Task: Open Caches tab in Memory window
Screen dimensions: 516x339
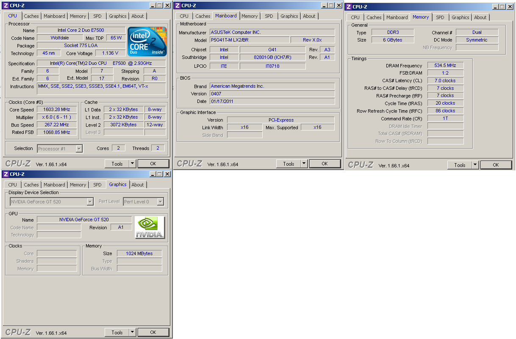Action: [374, 17]
